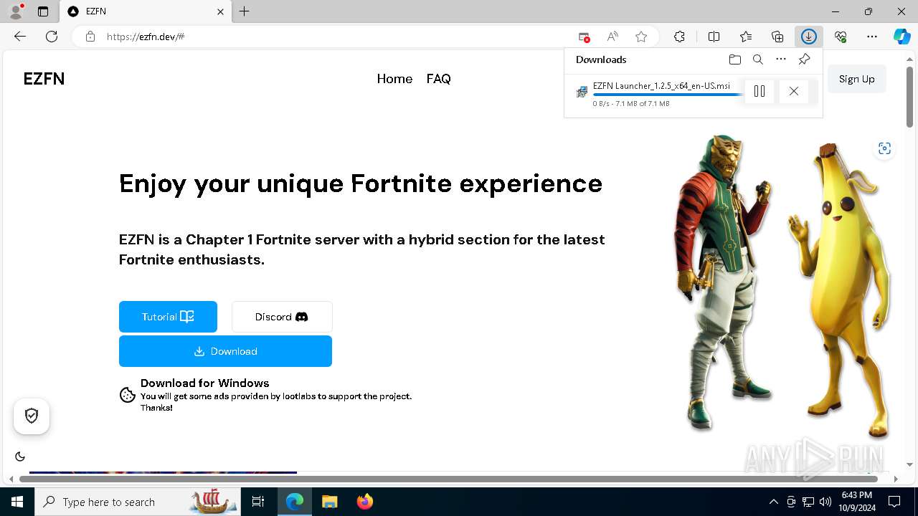Viewport: 918px width, 516px height.
Task: Open Edge Settings and more menu
Action: coord(872,37)
